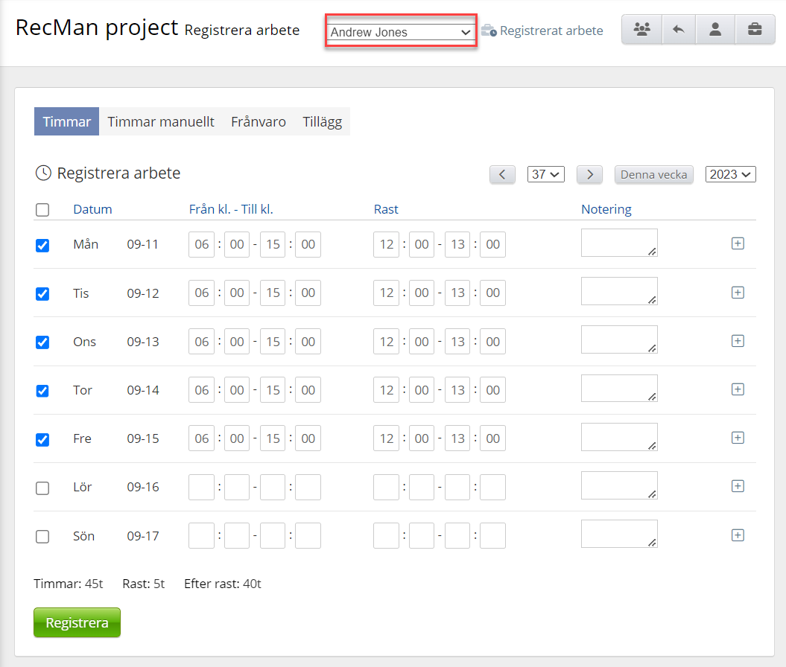Open the week number 37 dropdown

click(545, 174)
